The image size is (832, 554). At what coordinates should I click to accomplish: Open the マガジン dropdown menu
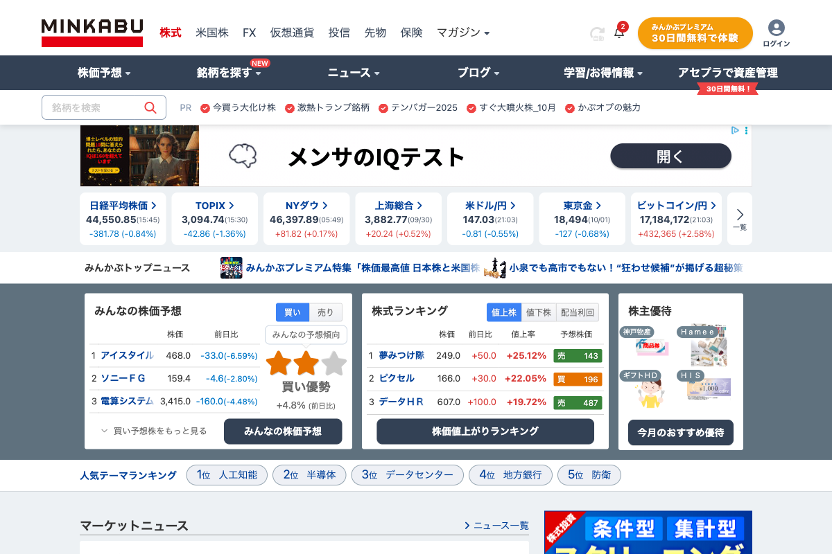point(463,33)
